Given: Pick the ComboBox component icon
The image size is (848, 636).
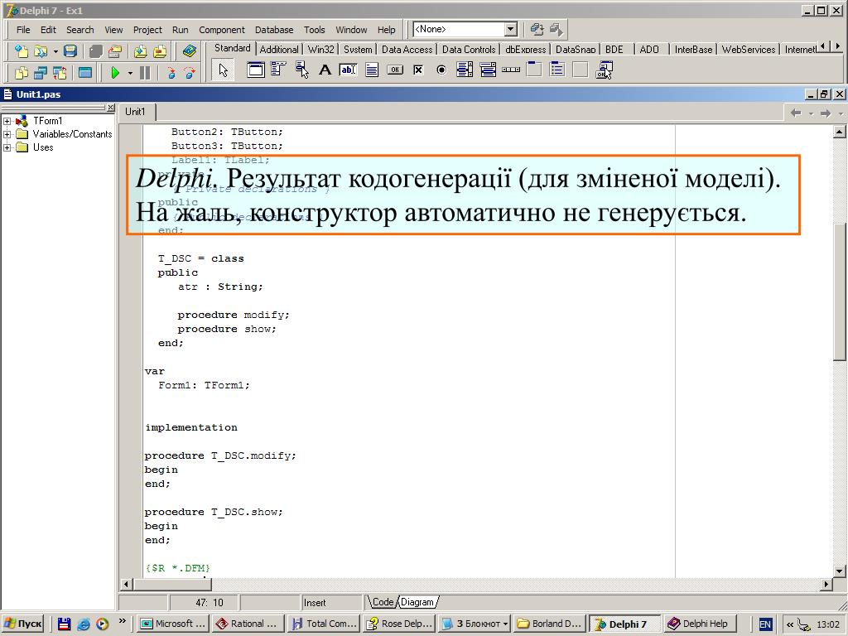Looking at the screenshot, I should coord(488,70).
